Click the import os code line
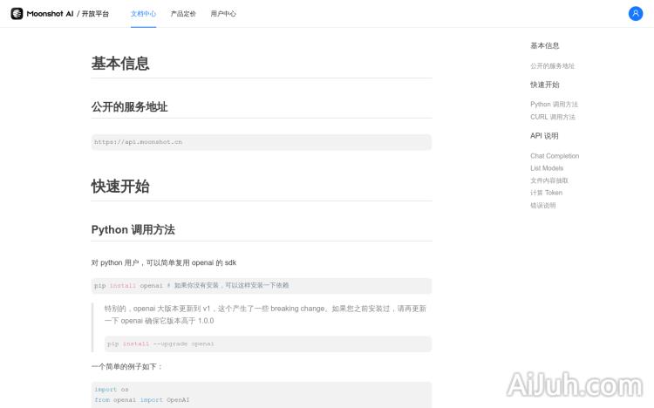This screenshot has width=654, height=408. pos(112,390)
